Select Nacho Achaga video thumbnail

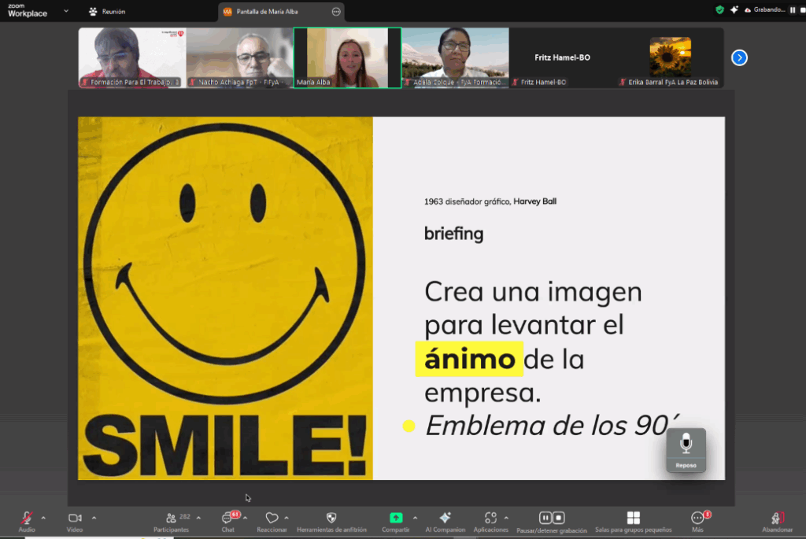point(239,57)
